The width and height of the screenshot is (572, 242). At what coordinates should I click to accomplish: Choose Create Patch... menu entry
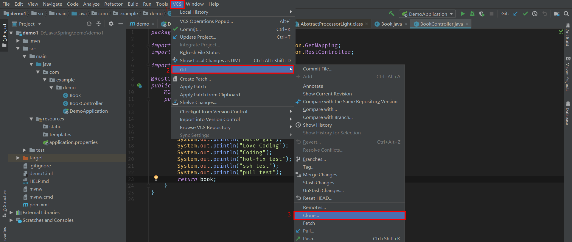coord(233,79)
